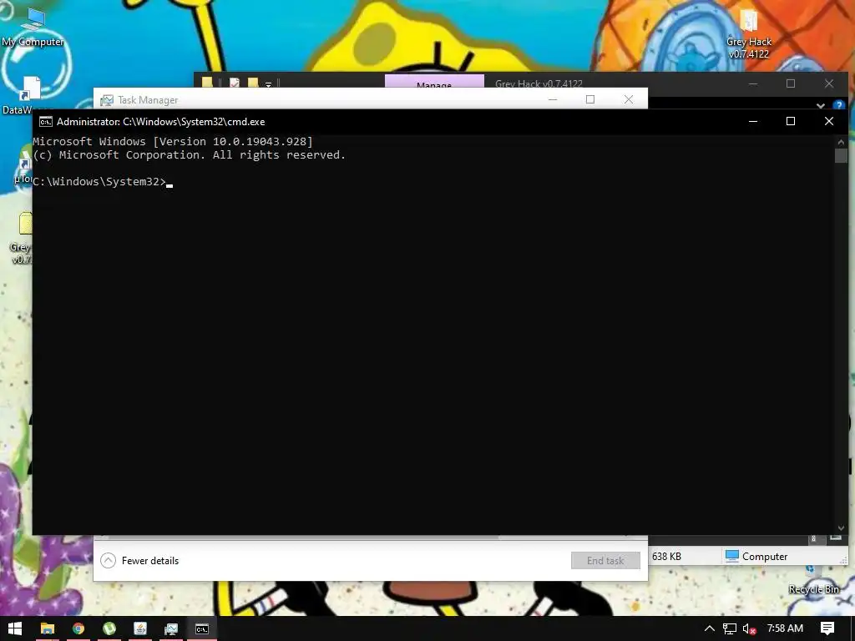855x641 pixels.
Task: Maximize the Command Prompt window
Action: click(x=791, y=121)
